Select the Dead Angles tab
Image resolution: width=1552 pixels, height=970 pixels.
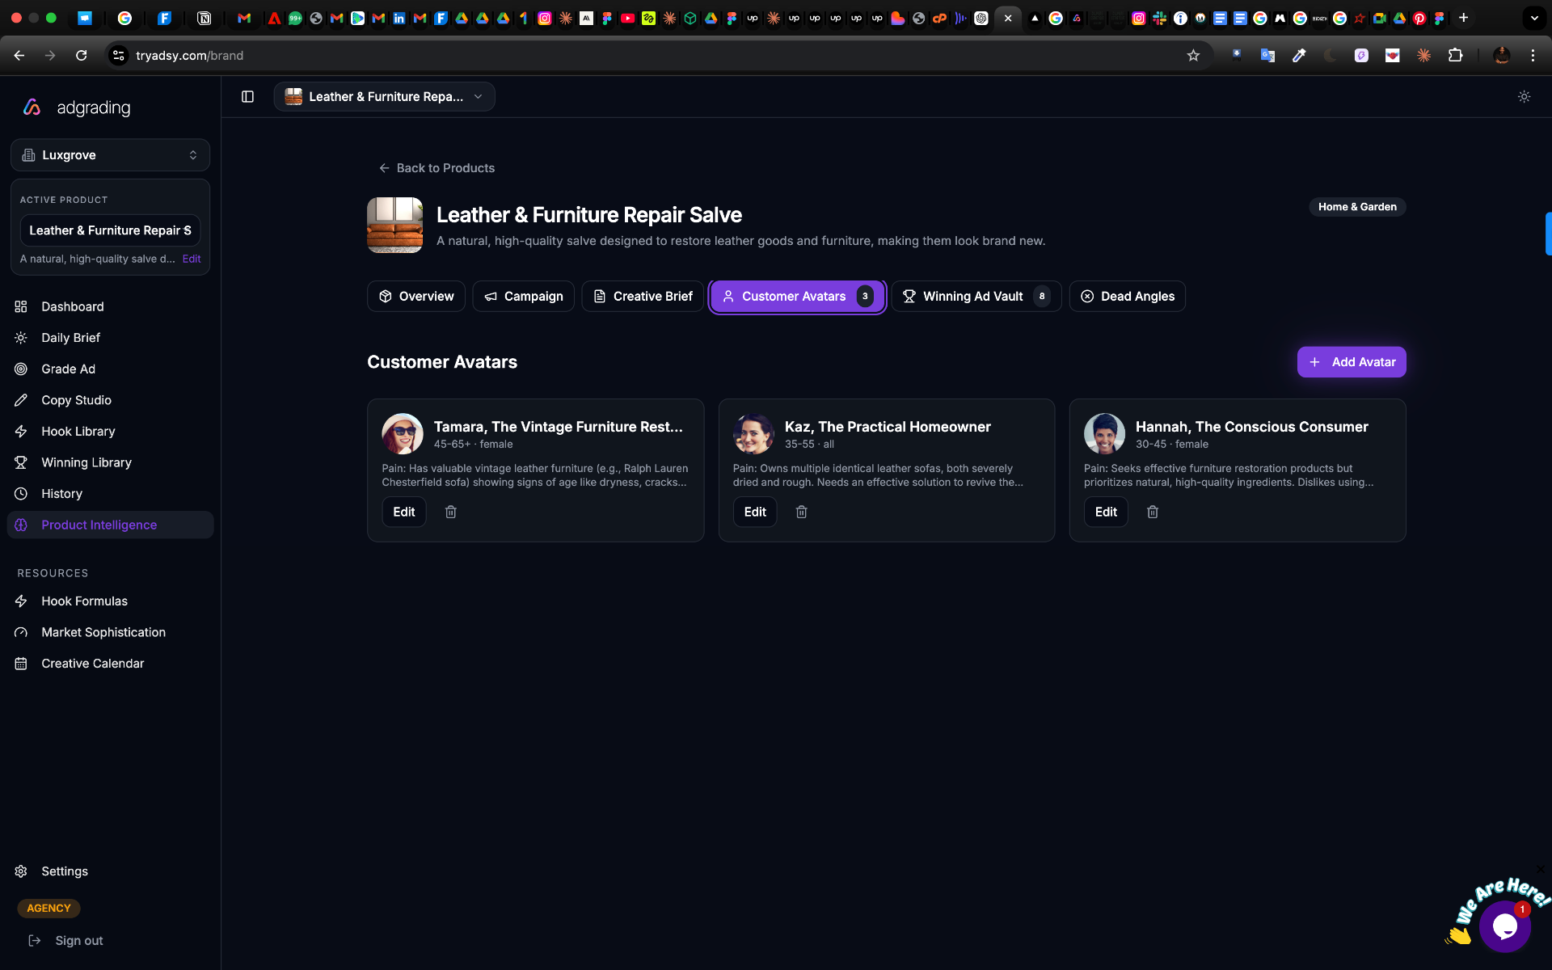(1128, 297)
